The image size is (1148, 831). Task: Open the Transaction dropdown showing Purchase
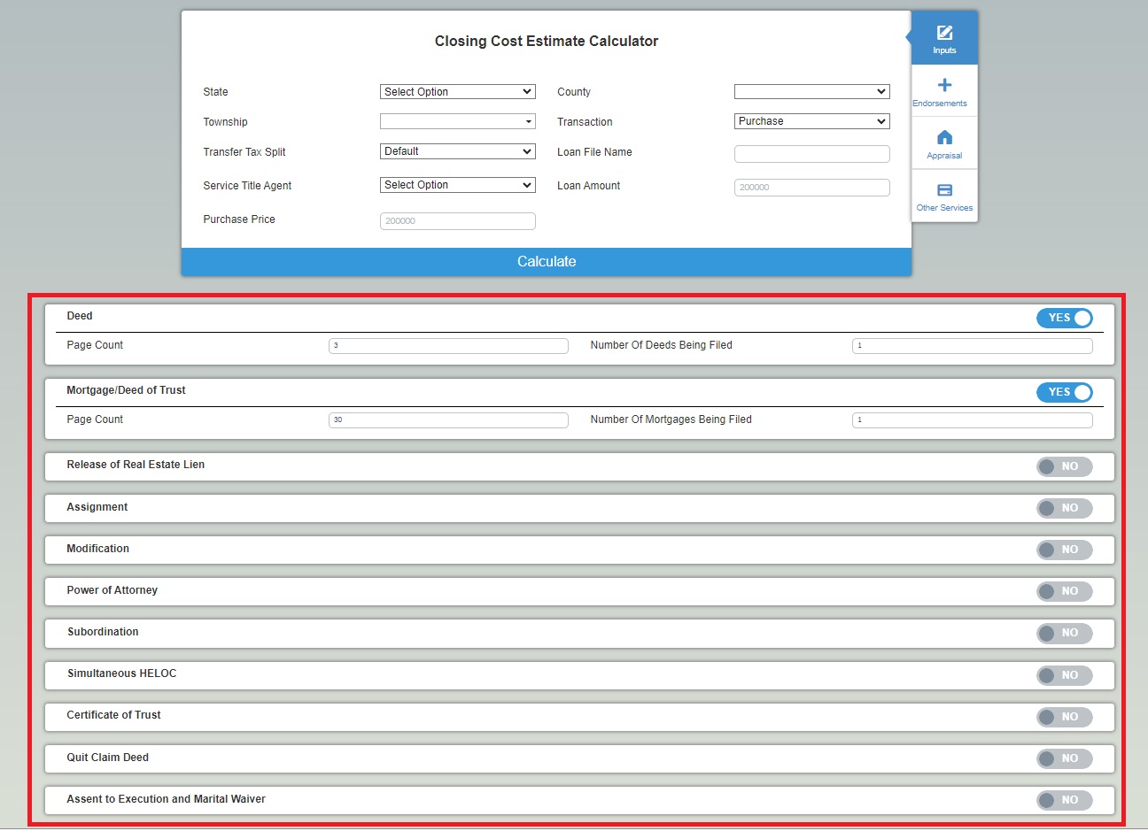pos(811,121)
